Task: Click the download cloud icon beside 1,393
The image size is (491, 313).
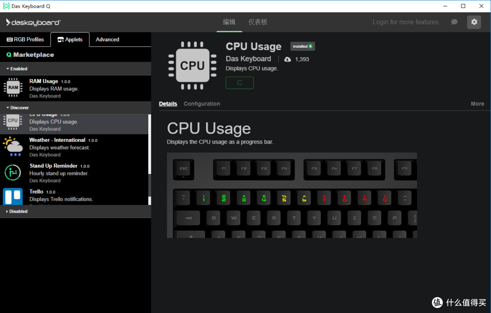Action: click(287, 59)
